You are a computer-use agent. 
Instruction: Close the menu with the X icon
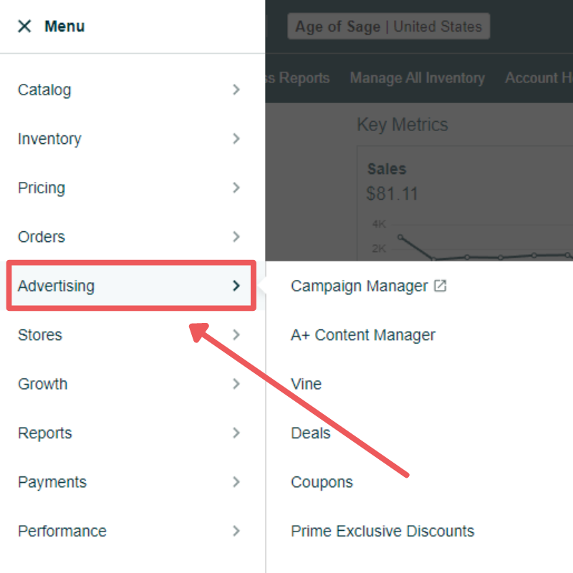point(24,27)
